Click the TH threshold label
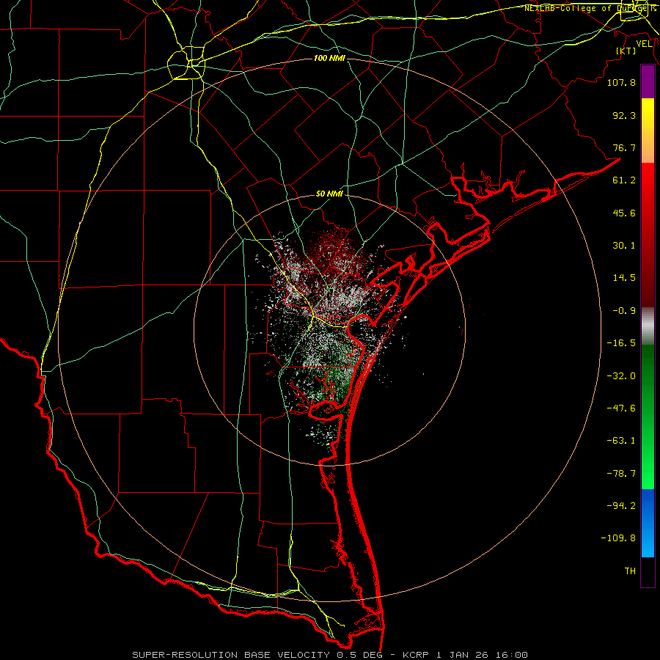Screen dimensions: 660x660 click(630, 571)
